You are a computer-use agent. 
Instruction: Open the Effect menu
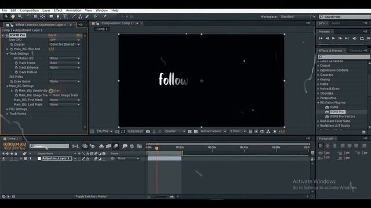[x=58, y=10]
